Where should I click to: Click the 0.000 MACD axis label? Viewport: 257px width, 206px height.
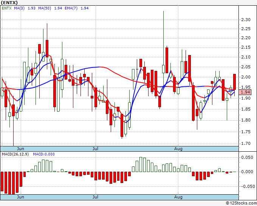(247, 172)
